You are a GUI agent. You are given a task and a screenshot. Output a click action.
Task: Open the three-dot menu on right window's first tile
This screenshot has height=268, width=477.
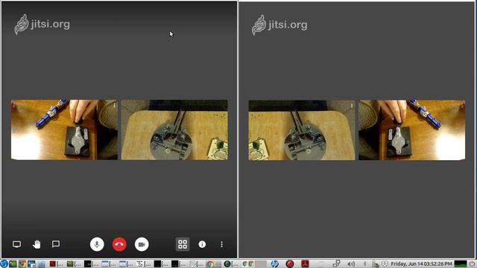(351, 106)
